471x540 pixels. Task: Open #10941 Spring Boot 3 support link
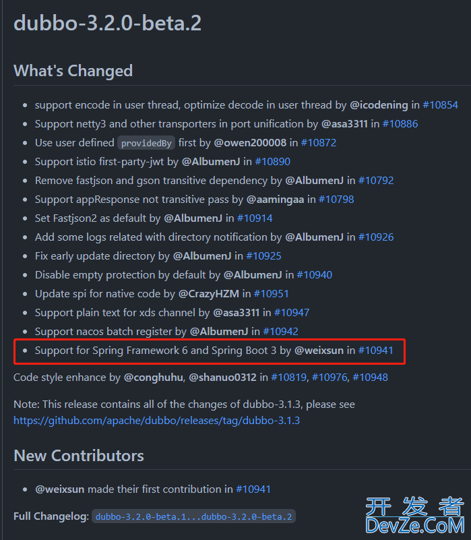click(x=375, y=351)
